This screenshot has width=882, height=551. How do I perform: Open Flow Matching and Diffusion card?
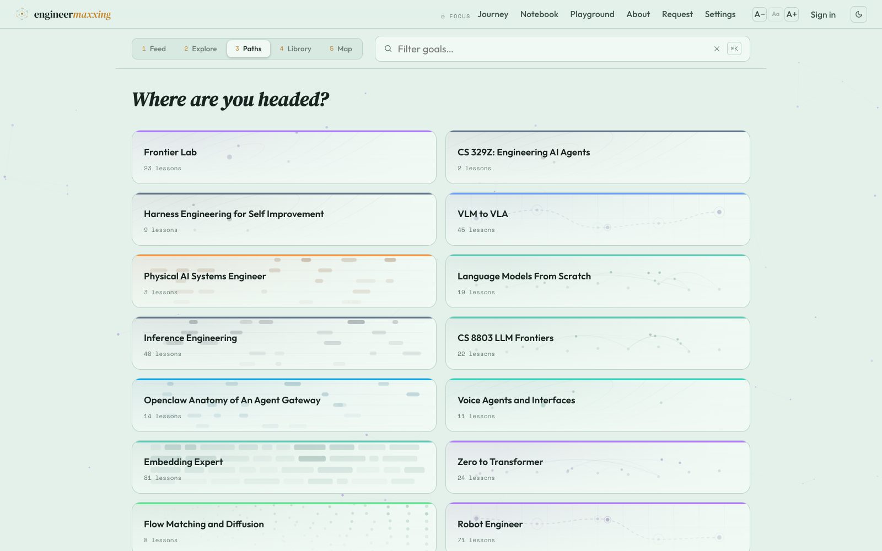point(284,527)
